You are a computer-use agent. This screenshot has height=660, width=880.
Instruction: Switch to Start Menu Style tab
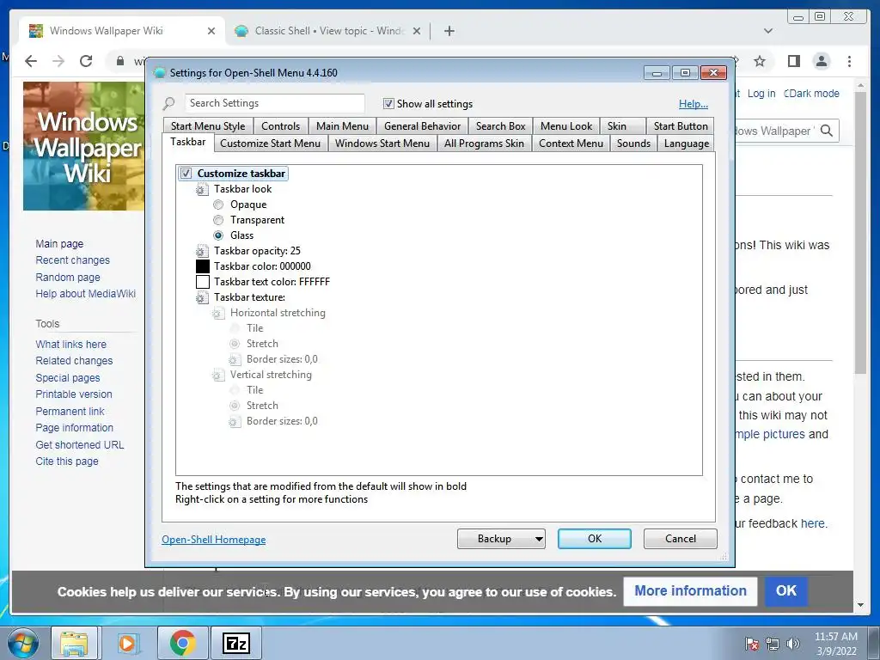[x=208, y=126]
